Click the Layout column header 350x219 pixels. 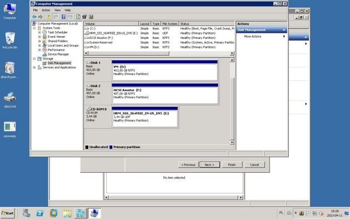(x=144, y=24)
